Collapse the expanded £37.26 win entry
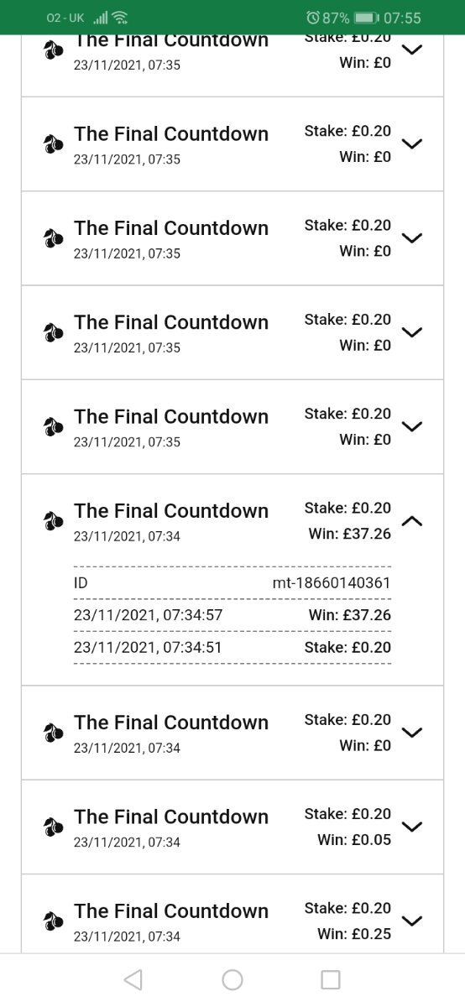 412,521
